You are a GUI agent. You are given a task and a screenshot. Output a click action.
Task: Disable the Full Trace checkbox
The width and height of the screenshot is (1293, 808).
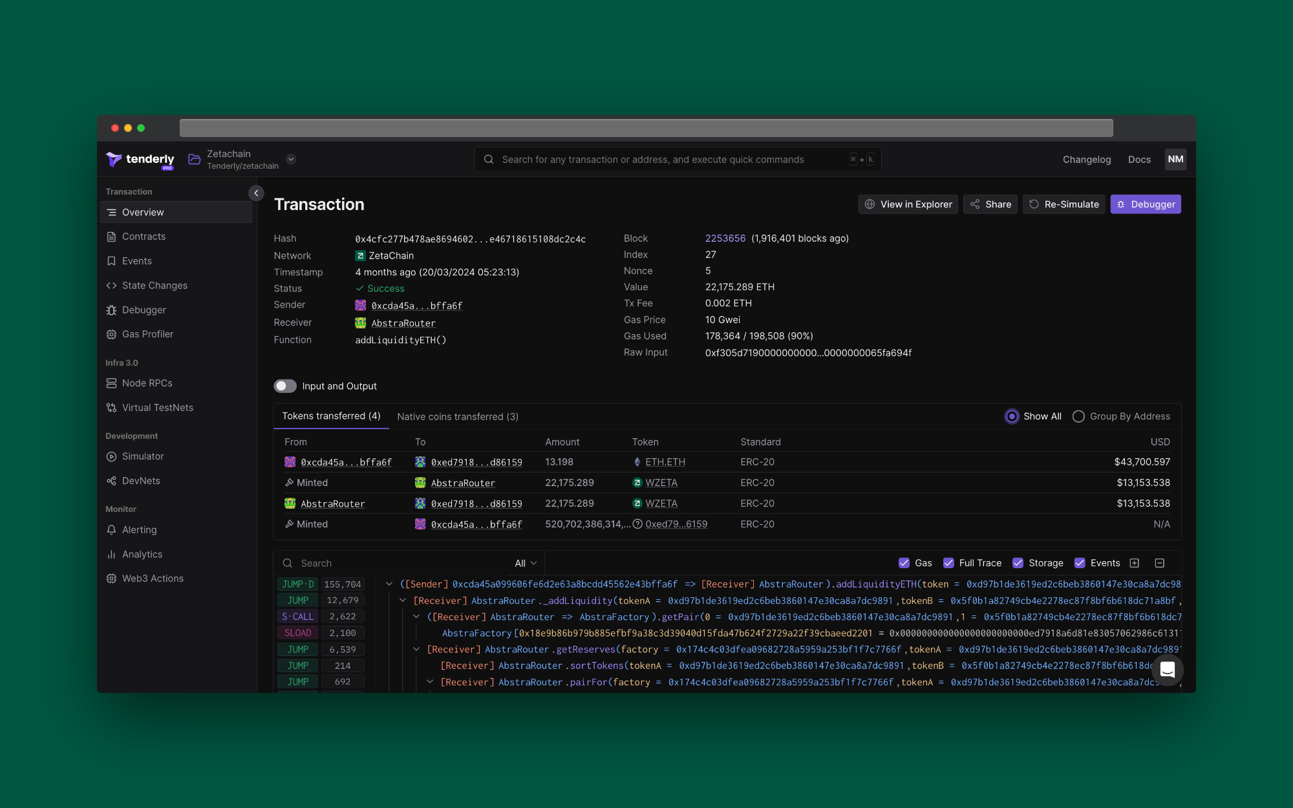coord(948,563)
